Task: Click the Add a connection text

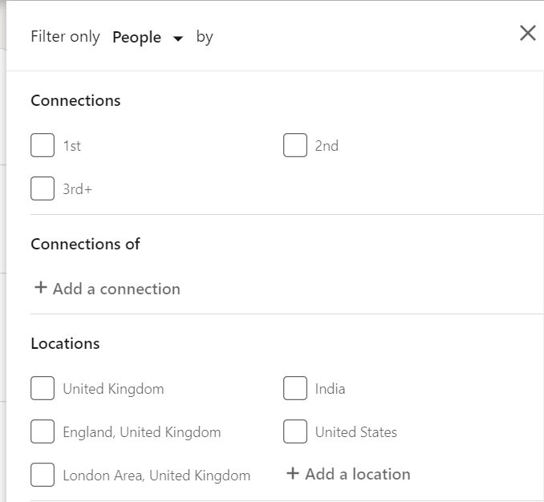Action: 116,289
